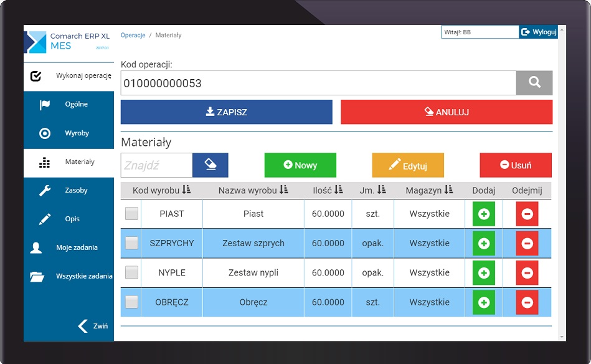The image size is (591, 364).
Task: Open the Wyroby section in sidebar
Action: tap(69, 133)
